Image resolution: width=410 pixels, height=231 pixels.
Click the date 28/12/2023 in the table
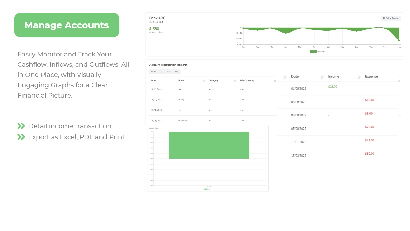click(x=156, y=89)
